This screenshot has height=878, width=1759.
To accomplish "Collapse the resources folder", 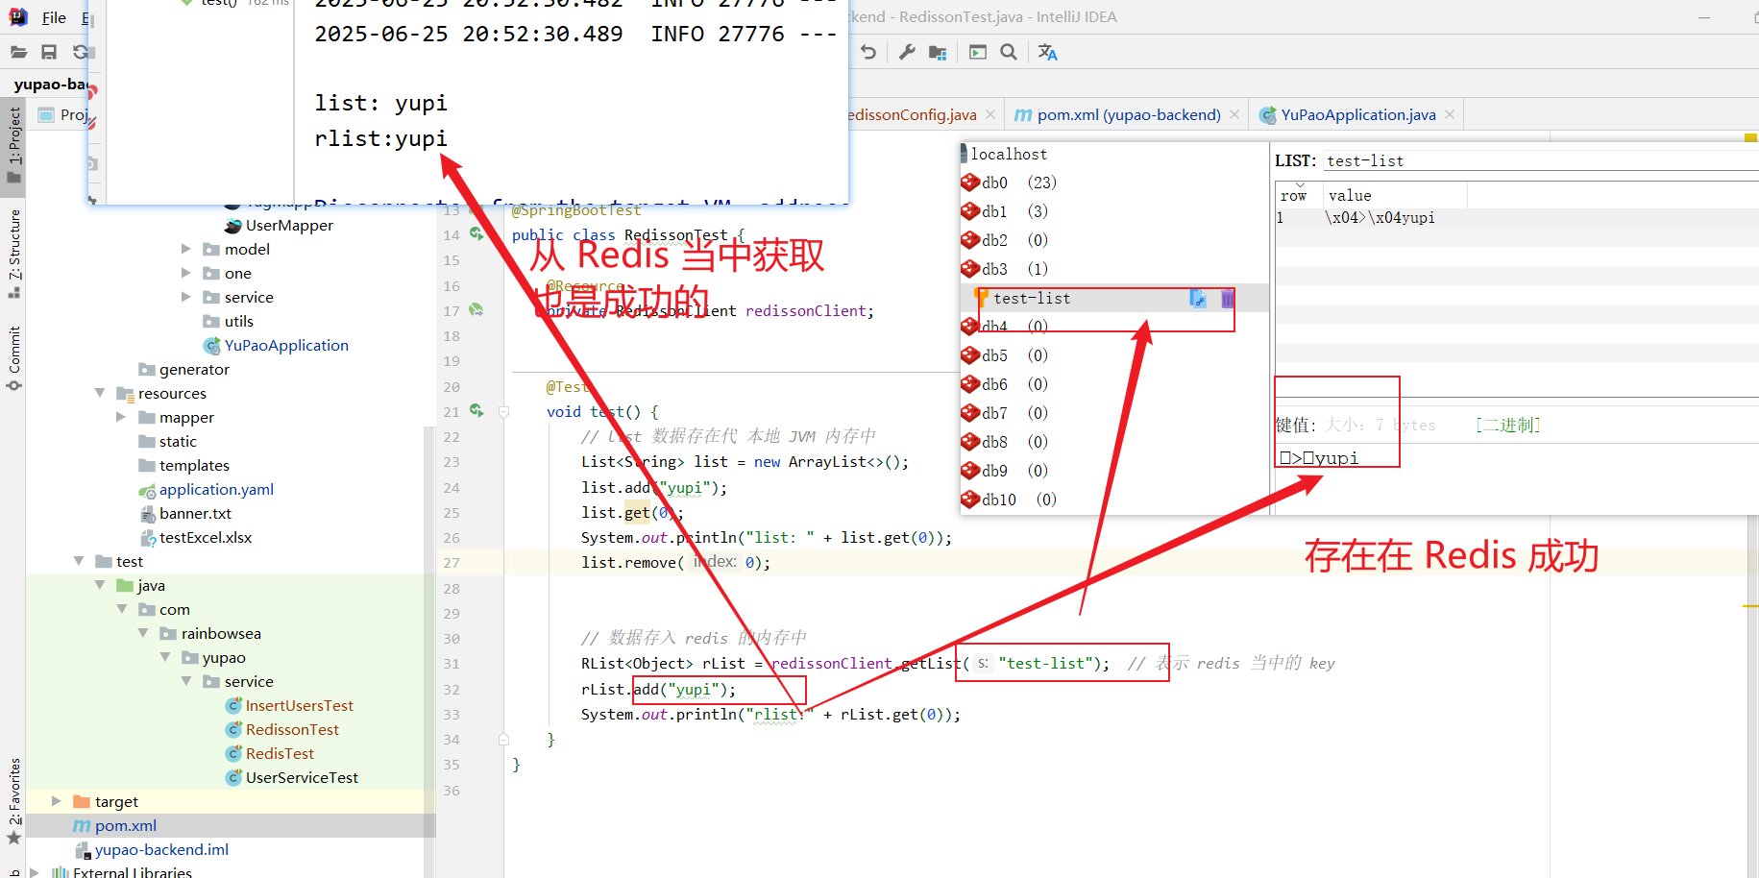I will pyautogui.click(x=100, y=393).
